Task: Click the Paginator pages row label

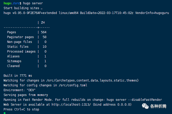Action: point(20,37)
